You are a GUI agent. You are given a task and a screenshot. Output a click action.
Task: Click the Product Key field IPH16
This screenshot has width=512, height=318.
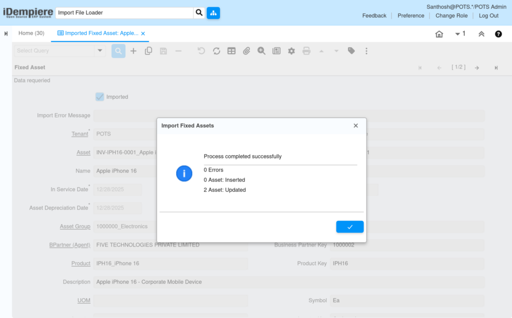click(x=407, y=263)
